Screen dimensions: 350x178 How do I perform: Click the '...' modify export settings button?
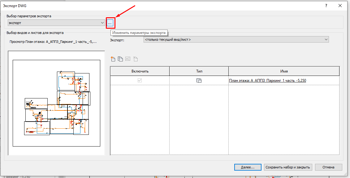[x=110, y=23]
